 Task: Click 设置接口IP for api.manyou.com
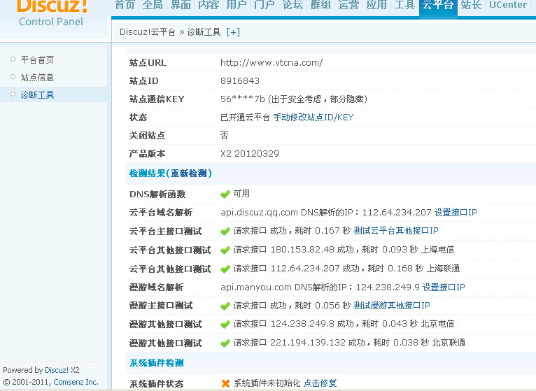coord(444,287)
